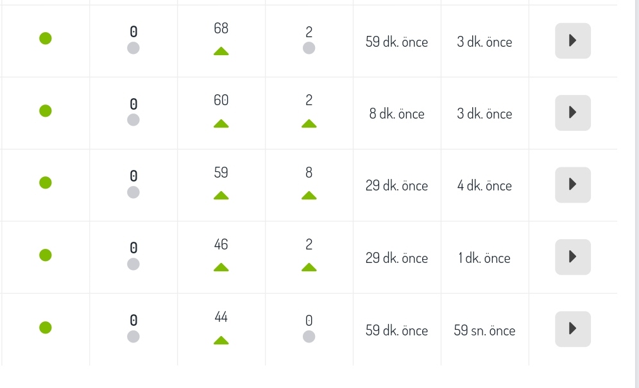This screenshot has height=388, width=639.
Task: Click play button in the 8 dk. önce row
Action: pyautogui.click(x=572, y=113)
